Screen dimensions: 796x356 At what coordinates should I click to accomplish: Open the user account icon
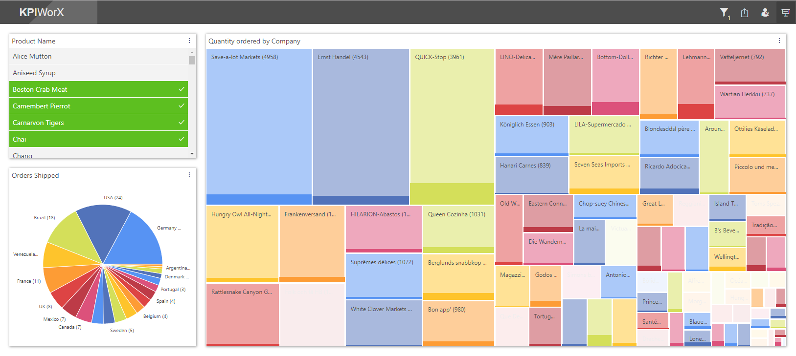(765, 13)
